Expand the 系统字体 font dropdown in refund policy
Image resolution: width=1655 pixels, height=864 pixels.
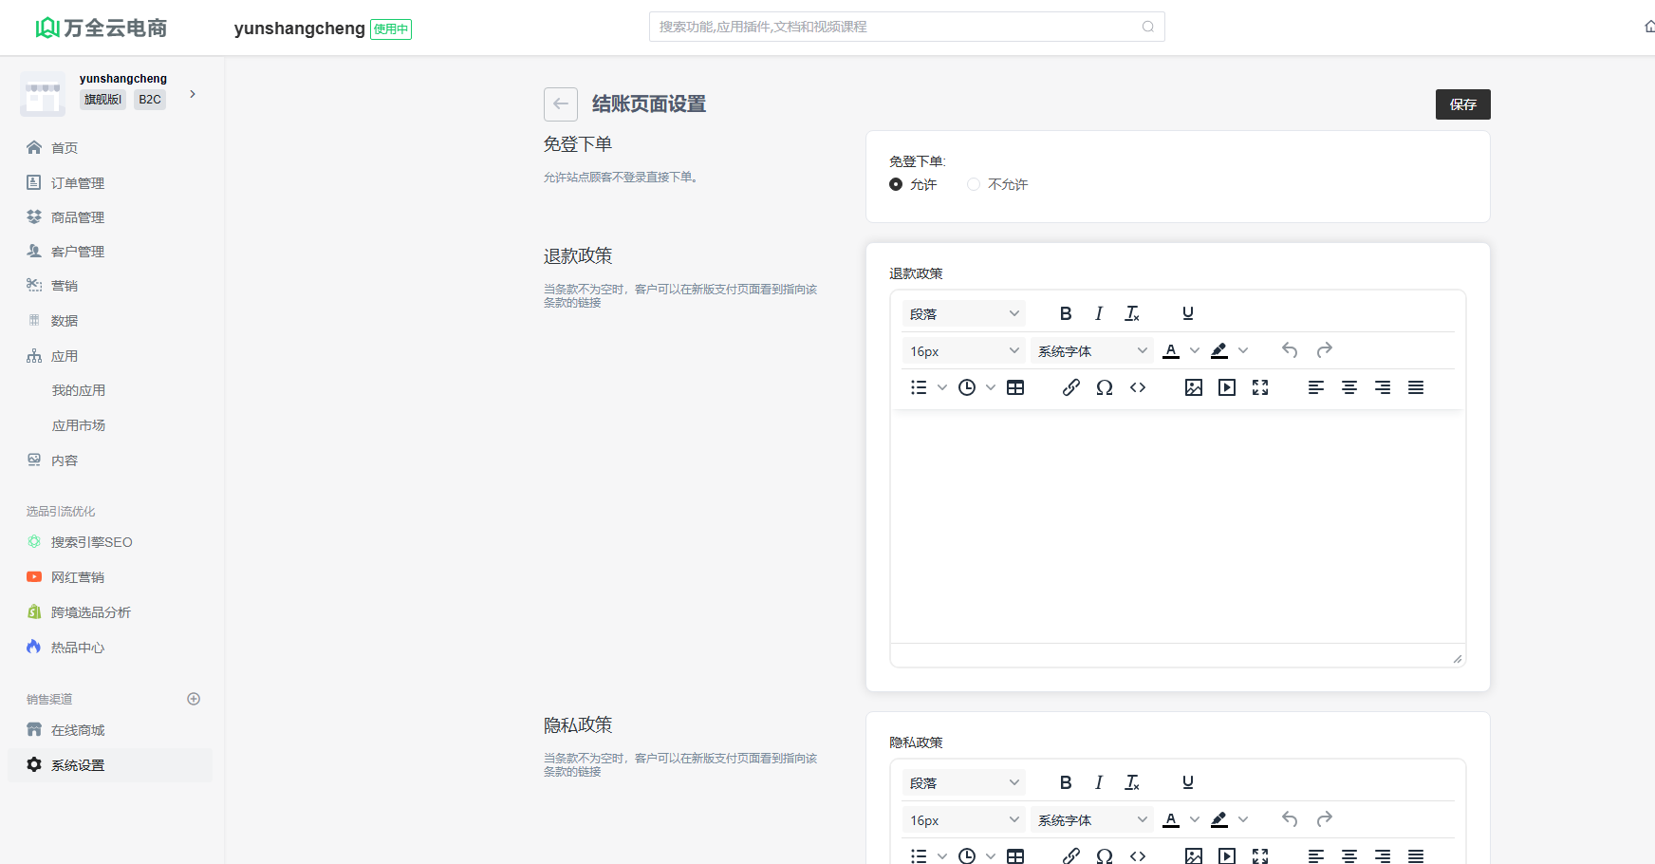1092,351
